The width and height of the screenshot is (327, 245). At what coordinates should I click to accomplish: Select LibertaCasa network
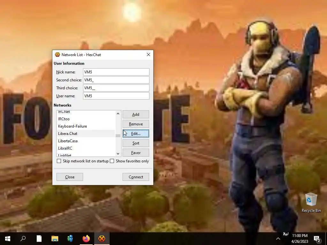pos(86,141)
